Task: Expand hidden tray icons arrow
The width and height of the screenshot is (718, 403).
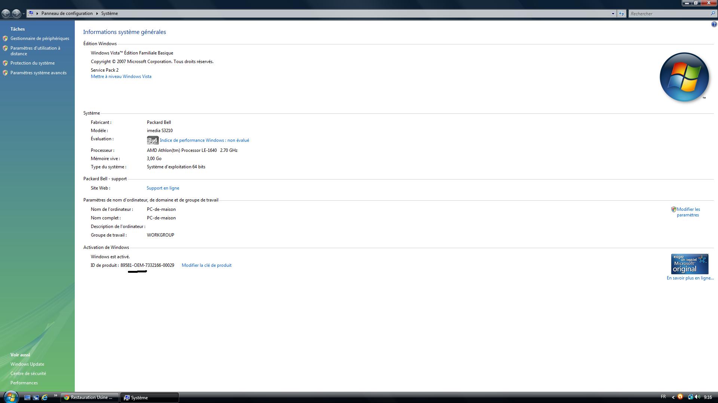Action: click(673, 397)
